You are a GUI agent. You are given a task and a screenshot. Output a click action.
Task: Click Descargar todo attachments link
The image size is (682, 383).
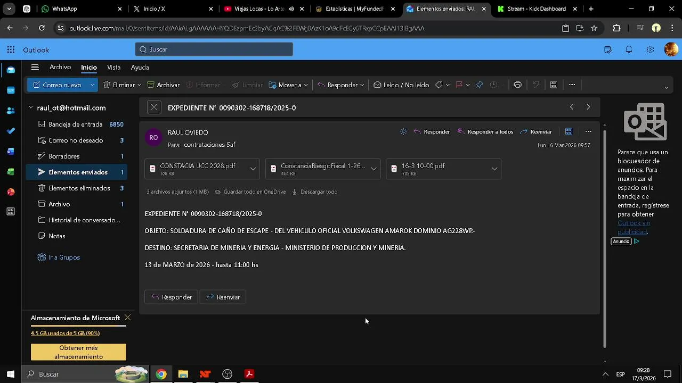click(314, 192)
